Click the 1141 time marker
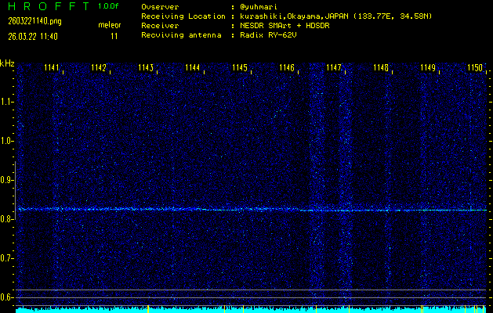This screenshot has height=313, width=493. (53, 68)
